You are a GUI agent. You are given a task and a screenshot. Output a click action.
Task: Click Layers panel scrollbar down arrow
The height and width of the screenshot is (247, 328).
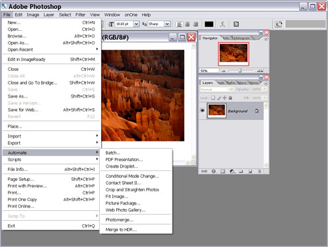(x=266, y=165)
